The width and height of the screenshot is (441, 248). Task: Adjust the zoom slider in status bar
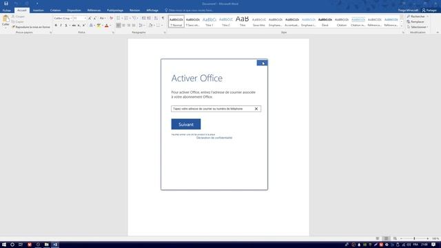pos(414,238)
